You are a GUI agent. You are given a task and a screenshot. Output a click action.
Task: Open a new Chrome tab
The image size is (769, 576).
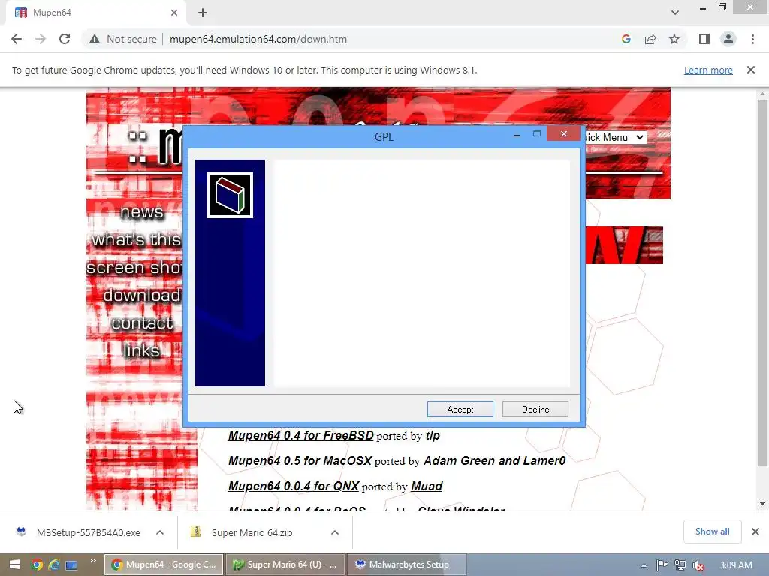point(203,13)
